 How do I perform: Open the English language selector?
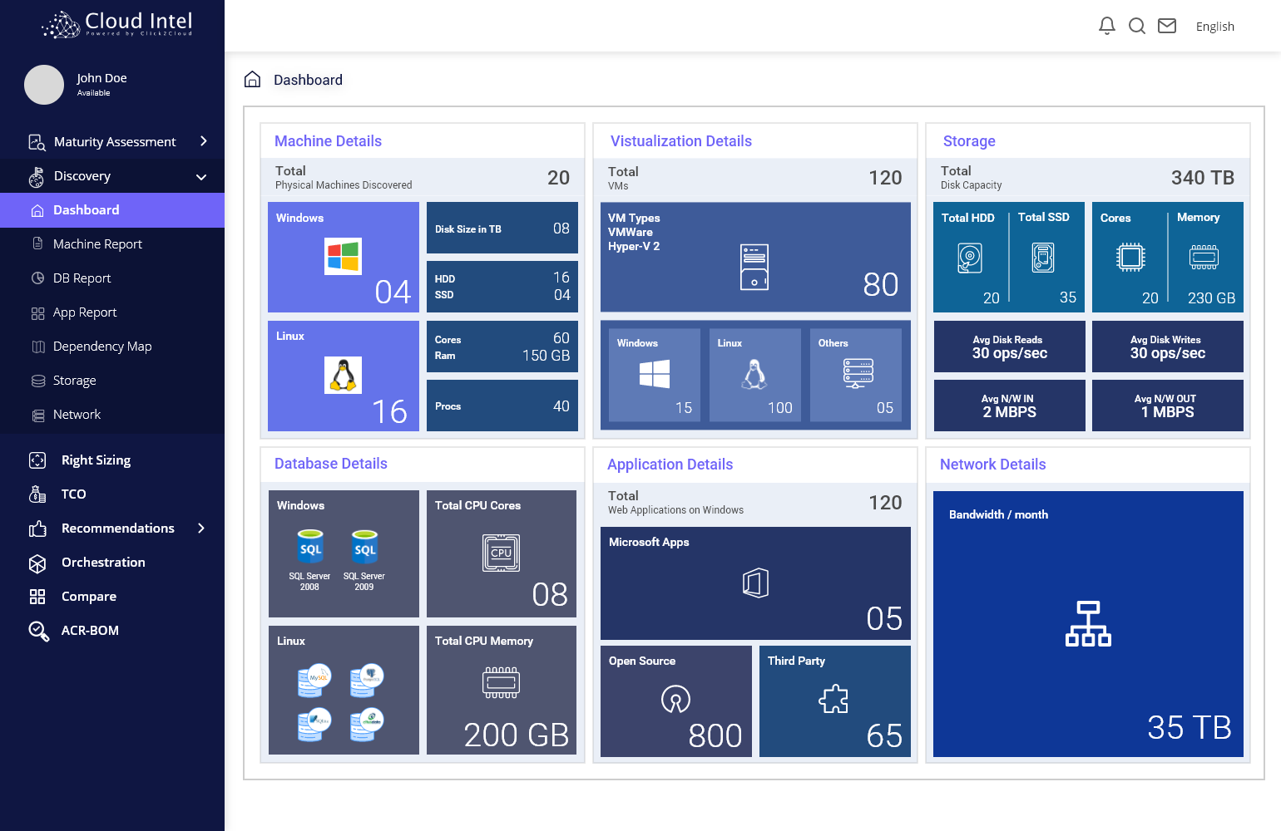pyautogui.click(x=1214, y=27)
